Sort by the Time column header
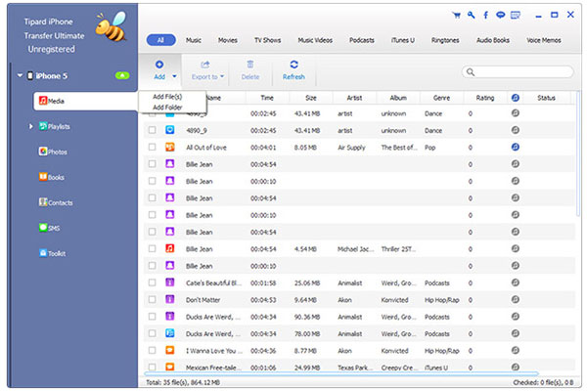 pyautogui.click(x=267, y=98)
